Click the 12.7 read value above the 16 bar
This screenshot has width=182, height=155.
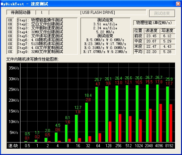(x=78, y=108)
